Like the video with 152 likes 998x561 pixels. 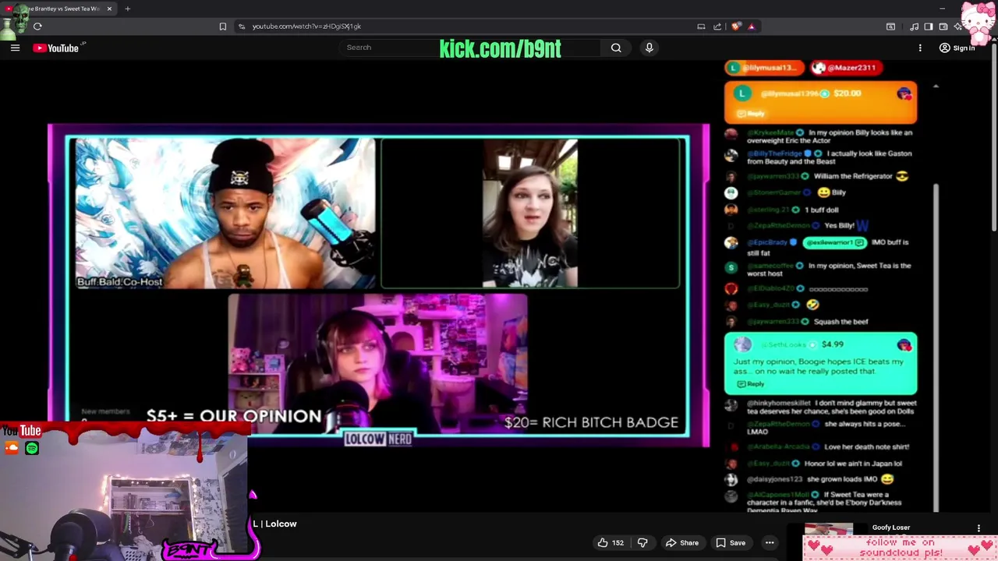[610, 543]
